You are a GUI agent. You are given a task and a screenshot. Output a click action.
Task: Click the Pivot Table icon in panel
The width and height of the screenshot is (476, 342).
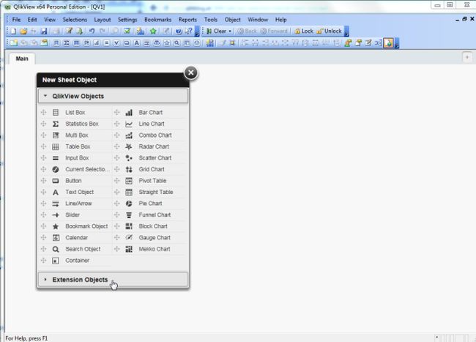pos(129,181)
